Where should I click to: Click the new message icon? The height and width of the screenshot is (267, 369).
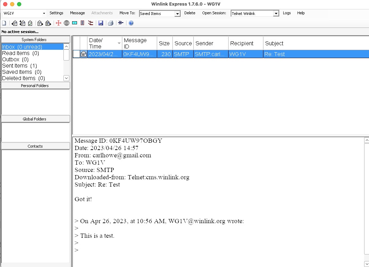pyautogui.click(x=4, y=23)
